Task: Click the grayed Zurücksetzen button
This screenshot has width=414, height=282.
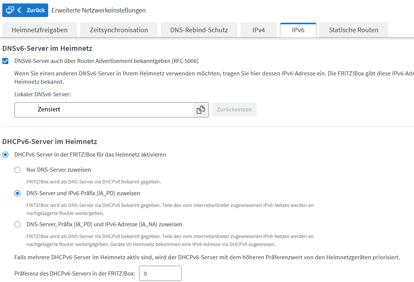Action: click(x=234, y=110)
